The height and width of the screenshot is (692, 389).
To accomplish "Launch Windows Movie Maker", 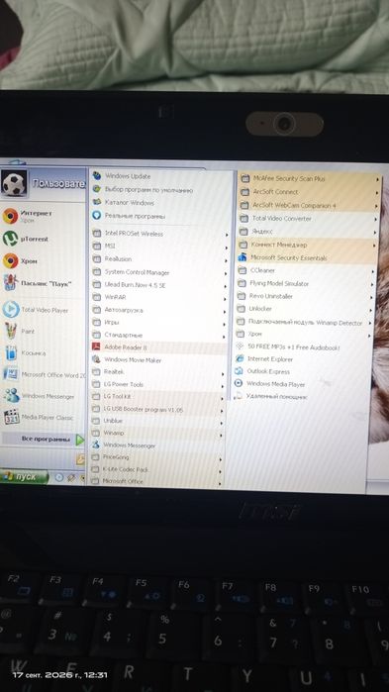I will (158, 360).
